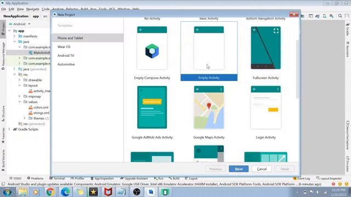Click the New Project templates scrollbar
Viewport: 351px width, 197px height.
297,69
